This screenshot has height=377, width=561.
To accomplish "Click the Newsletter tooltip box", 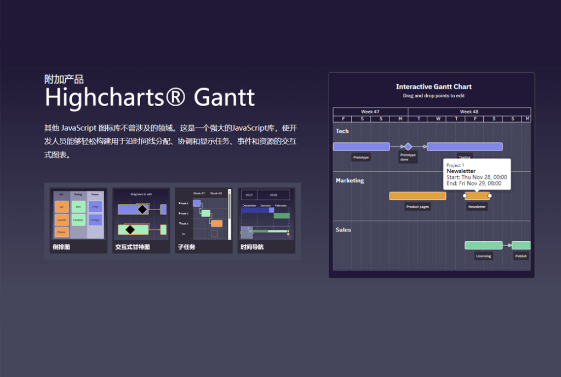I will [x=477, y=174].
